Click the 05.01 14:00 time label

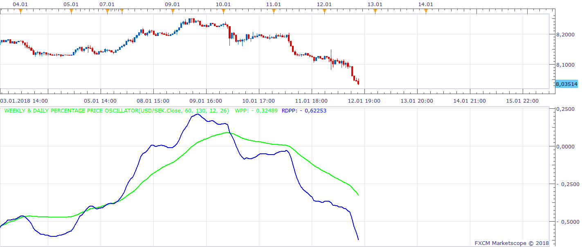[x=100, y=101]
